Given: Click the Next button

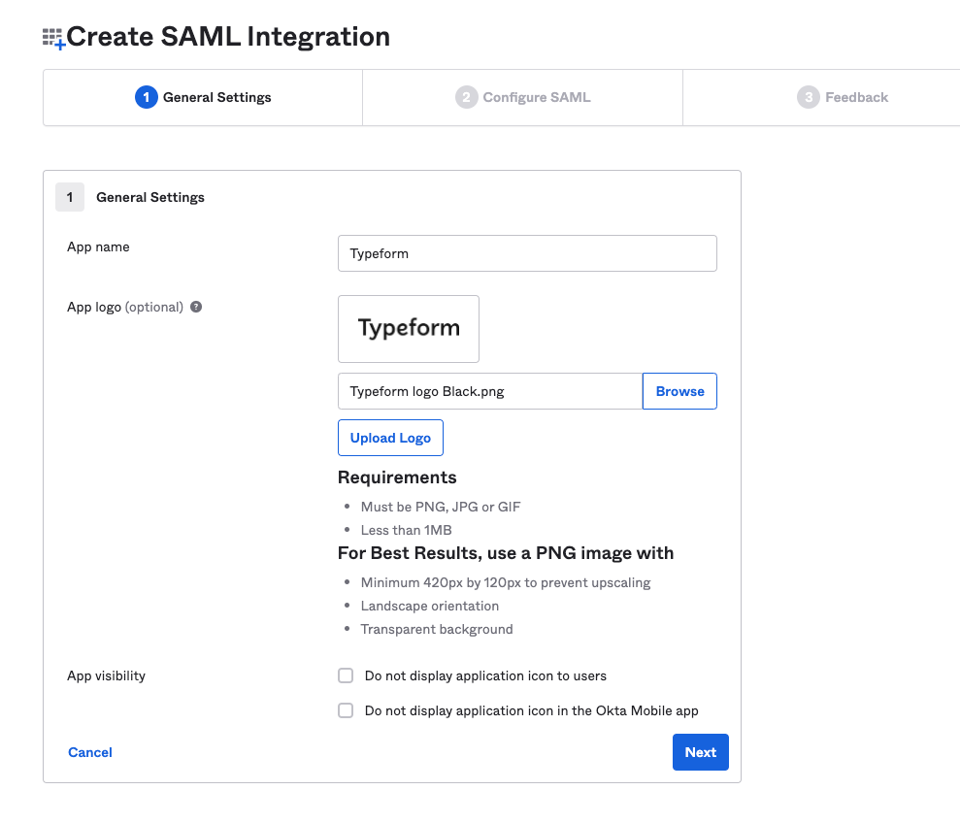Looking at the screenshot, I should 701,752.
